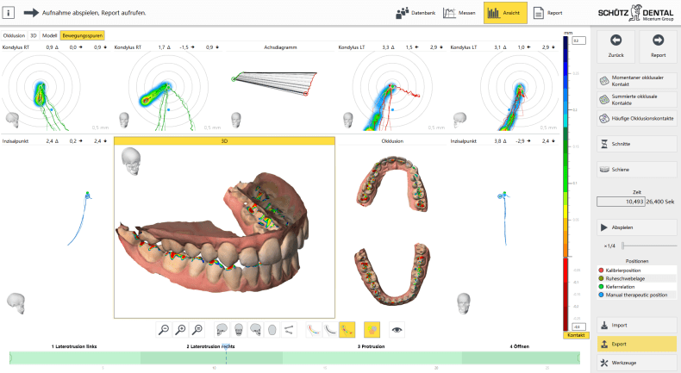Start playback with Abspielen

pyautogui.click(x=637, y=227)
